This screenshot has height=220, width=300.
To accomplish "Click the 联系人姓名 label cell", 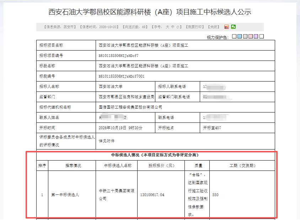I will (66, 118).
